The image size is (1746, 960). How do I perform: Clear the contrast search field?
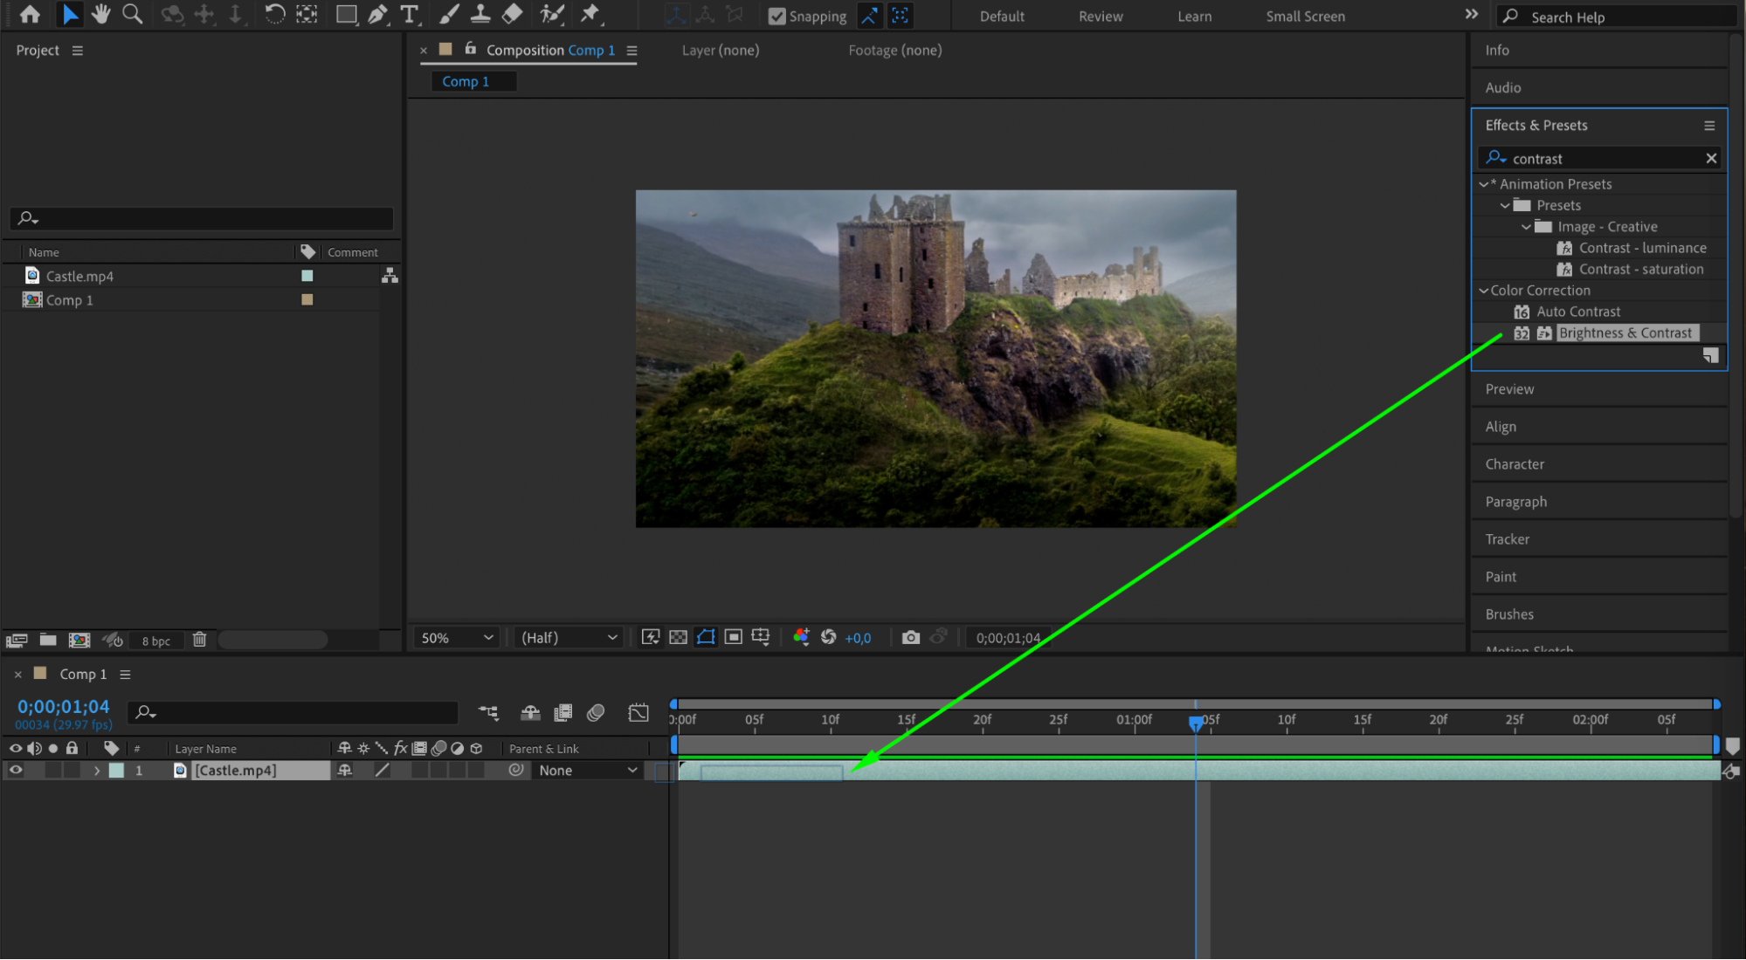[x=1711, y=159]
